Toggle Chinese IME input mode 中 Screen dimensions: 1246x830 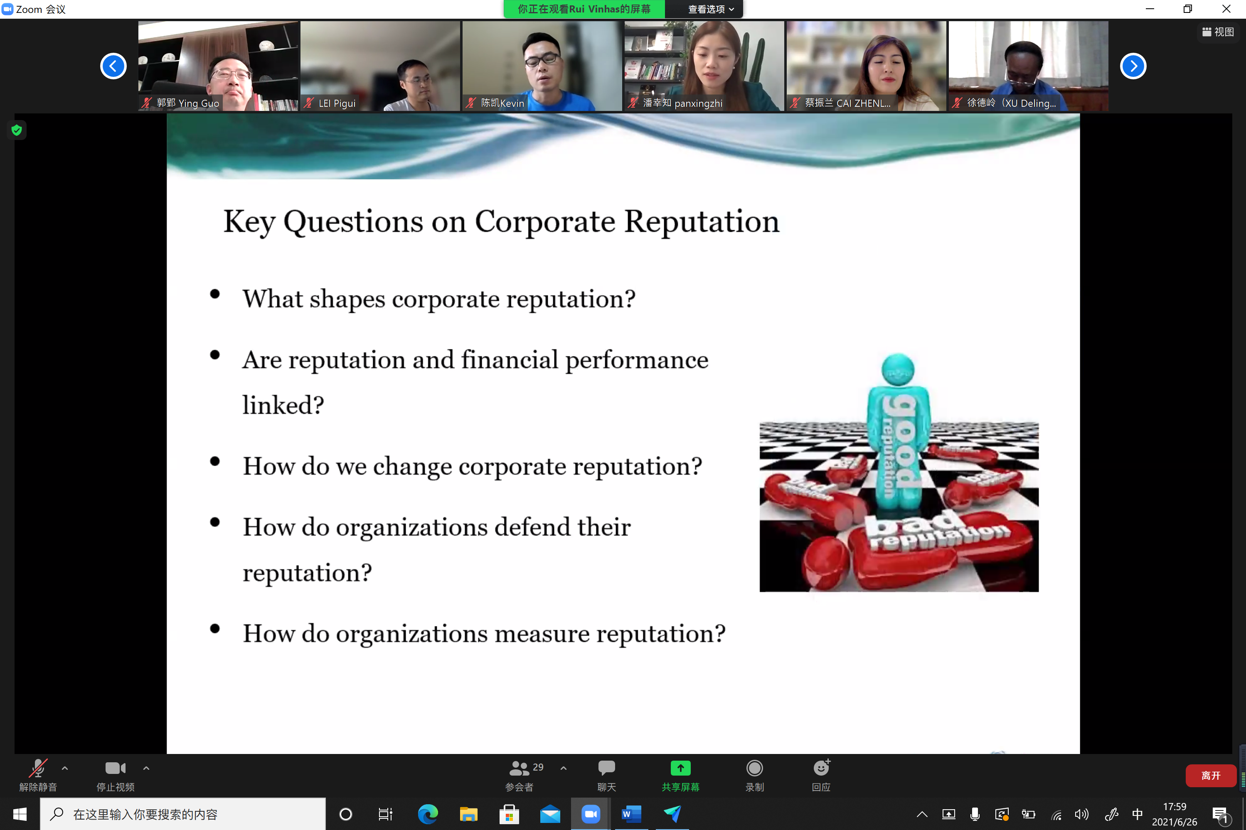(1137, 813)
